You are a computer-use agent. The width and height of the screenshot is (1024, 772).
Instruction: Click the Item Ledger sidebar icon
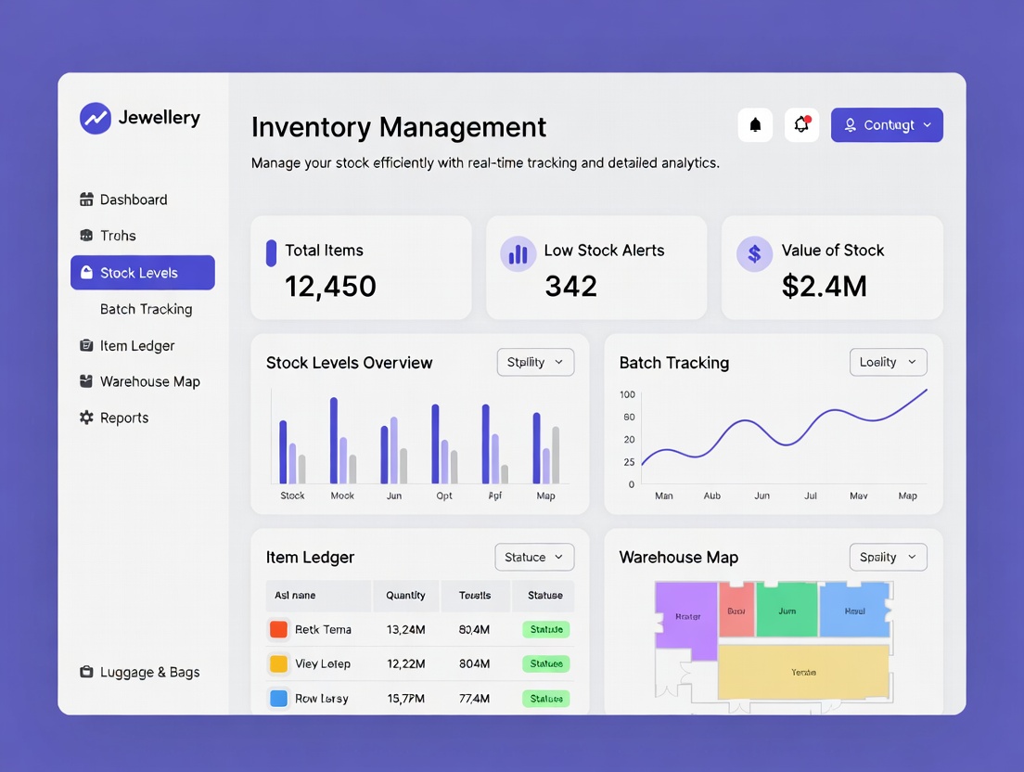(x=86, y=345)
